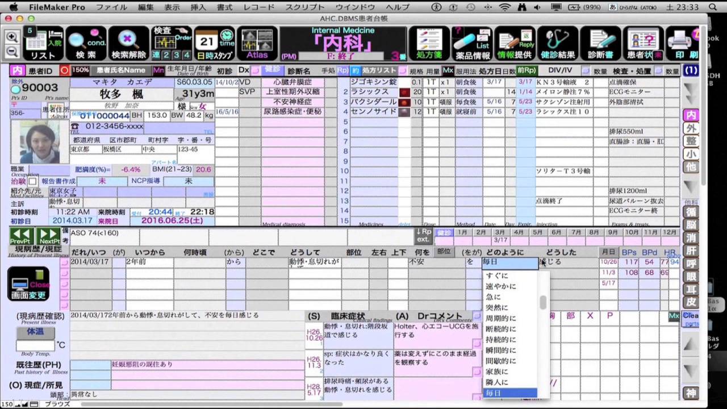727x409 pixels.
Task: Open the どのように field showing 毎日
Action: click(x=509, y=263)
